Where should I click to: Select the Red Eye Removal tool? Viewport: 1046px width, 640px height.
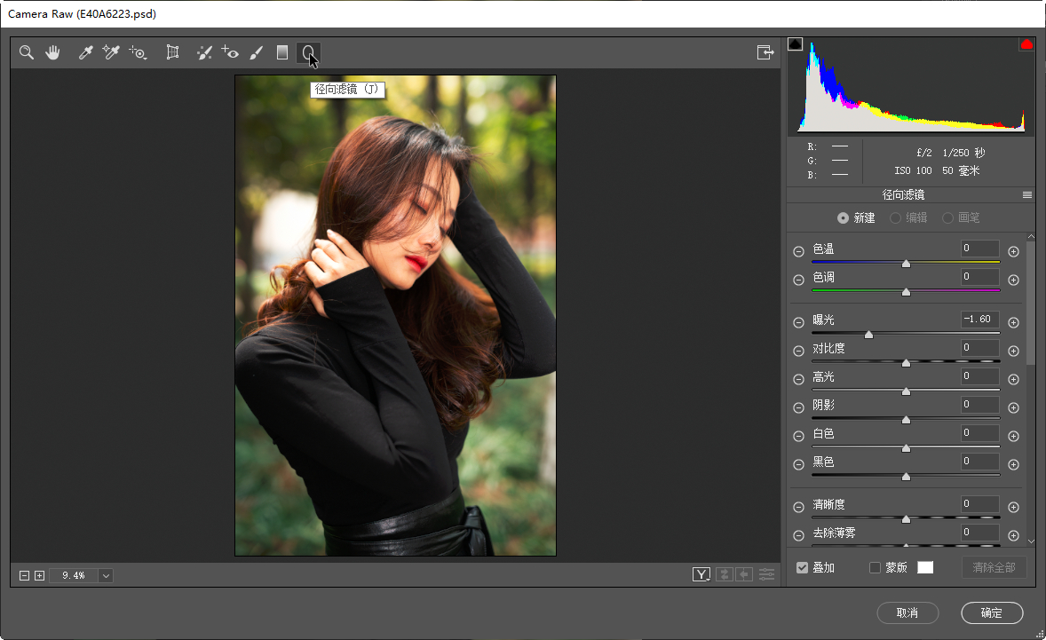pos(231,53)
